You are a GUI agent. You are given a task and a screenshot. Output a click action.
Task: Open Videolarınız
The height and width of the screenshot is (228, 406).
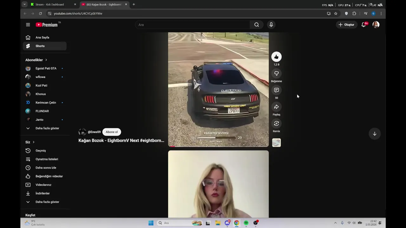tap(45, 185)
